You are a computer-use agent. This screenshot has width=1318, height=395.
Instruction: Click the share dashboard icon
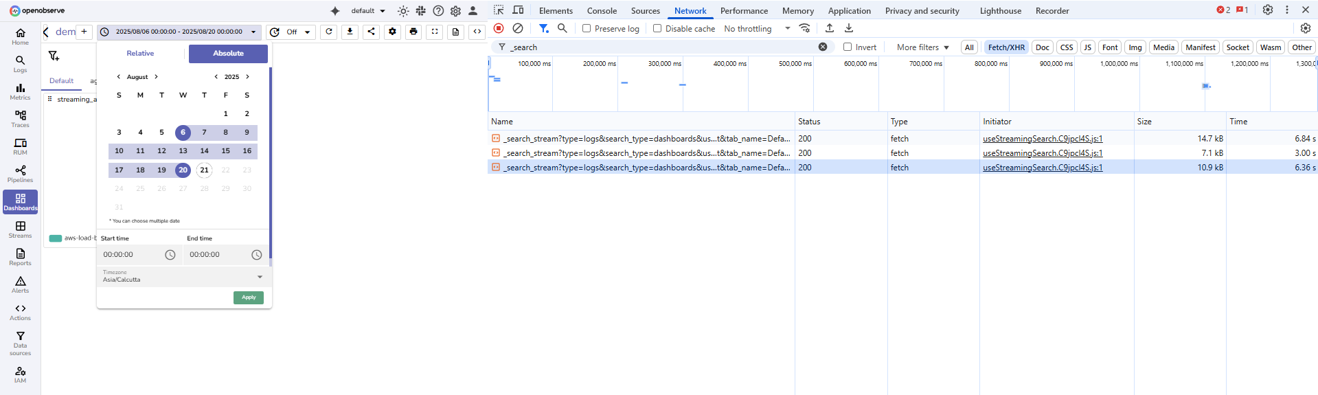pyautogui.click(x=371, y=32)
